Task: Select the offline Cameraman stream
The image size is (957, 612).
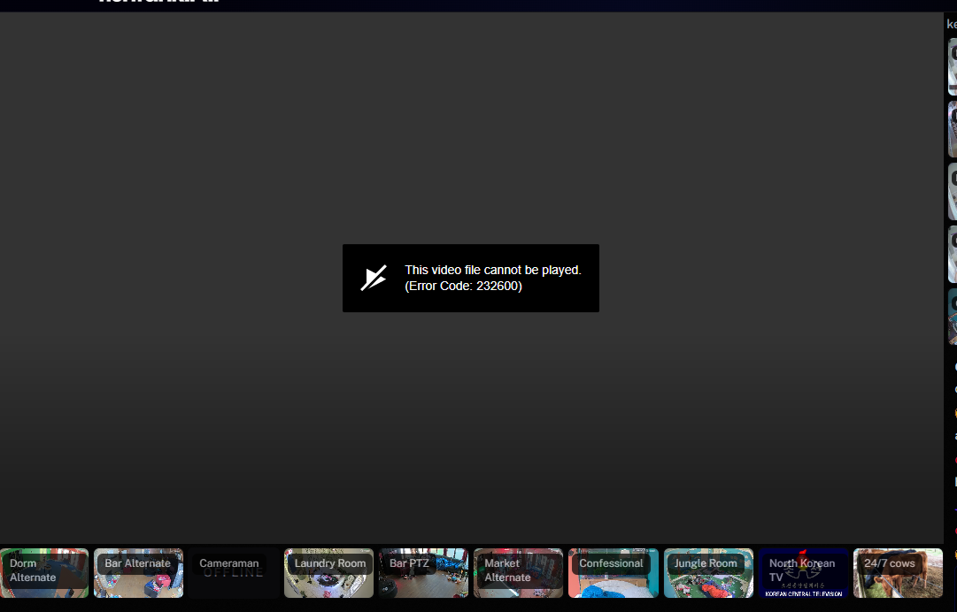Action: [233, 573]
